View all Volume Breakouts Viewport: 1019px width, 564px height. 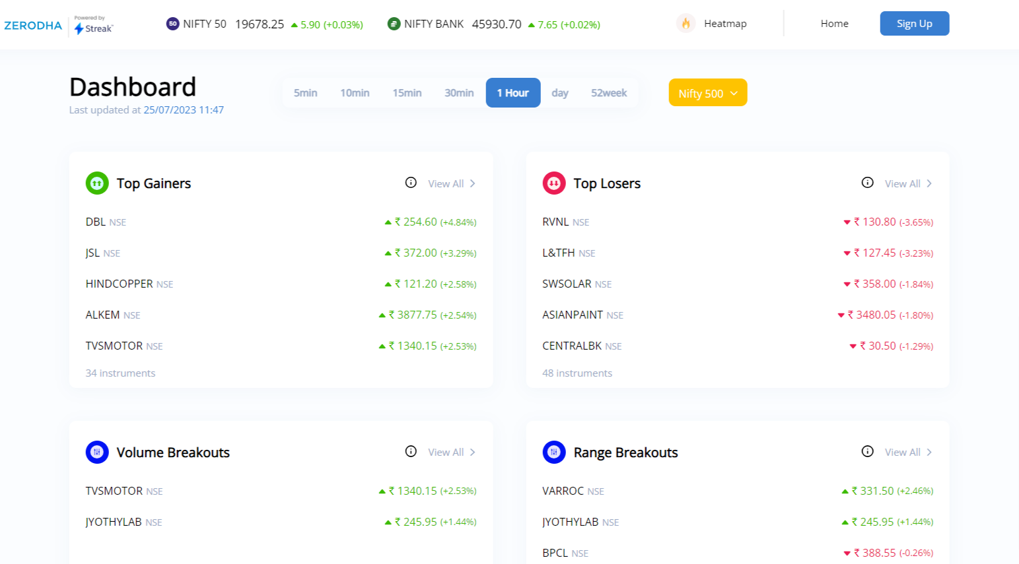click(x=446, y=453)
